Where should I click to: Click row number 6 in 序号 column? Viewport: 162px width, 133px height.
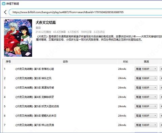pyautogui.click(x=5, y=115)
